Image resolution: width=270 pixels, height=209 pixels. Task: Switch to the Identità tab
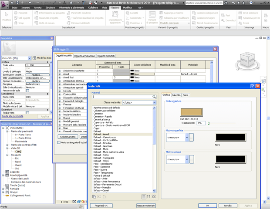tap(176, 94)
